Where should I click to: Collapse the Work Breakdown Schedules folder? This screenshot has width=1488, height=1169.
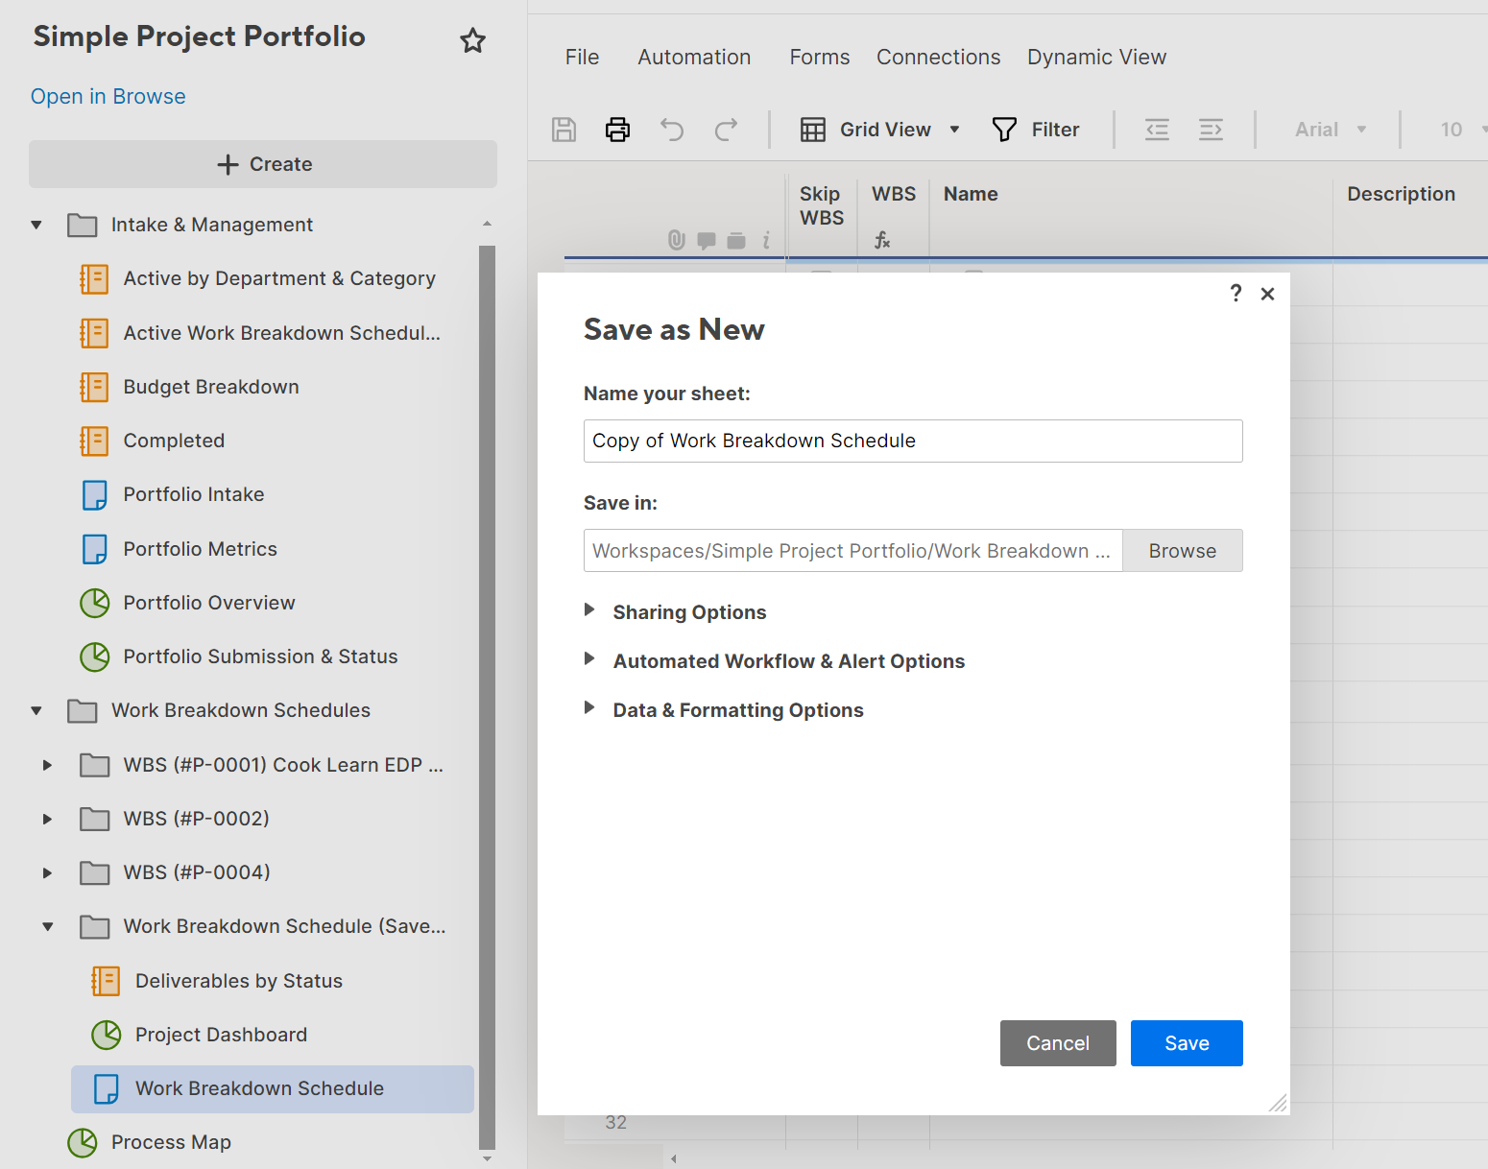[x=36, y=711]
